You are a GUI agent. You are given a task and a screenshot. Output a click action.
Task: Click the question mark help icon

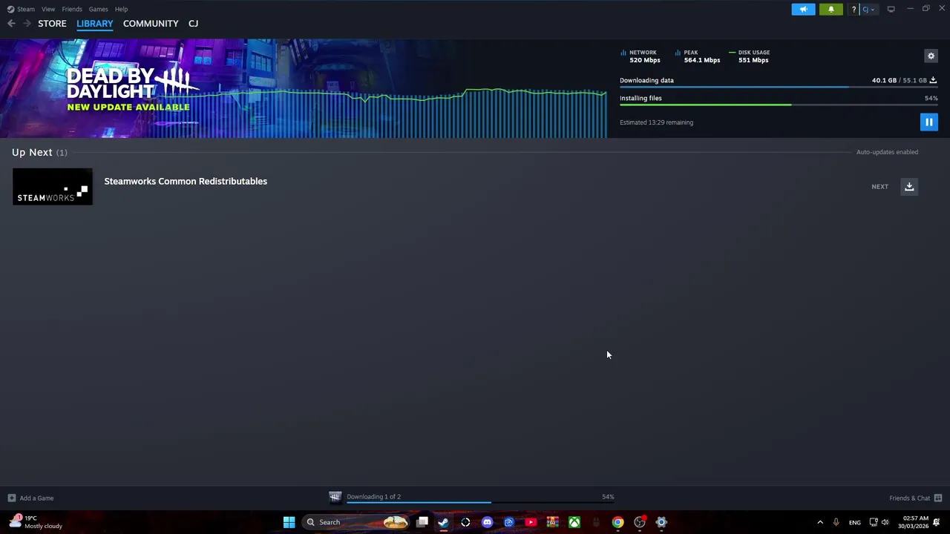pos(854,9)
